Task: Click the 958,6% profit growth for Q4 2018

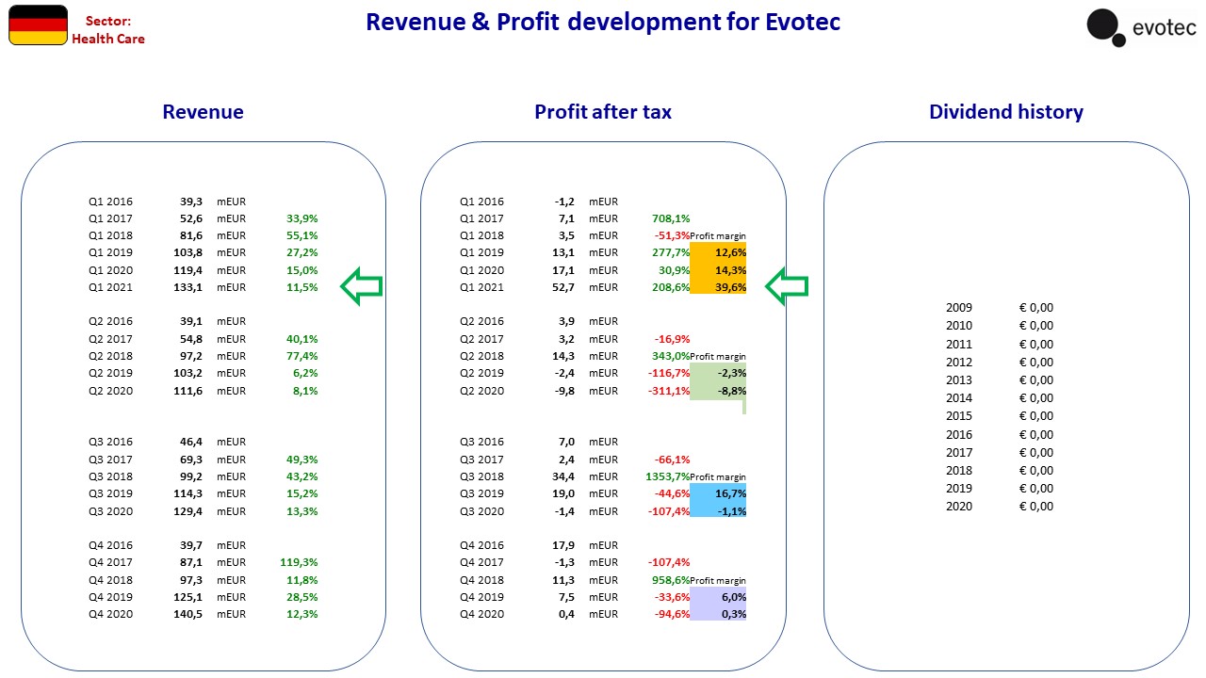Action: pyautogui.click(x=671, y=580)
